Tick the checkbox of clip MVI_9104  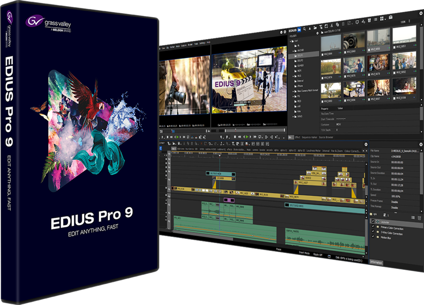(394, 98)
